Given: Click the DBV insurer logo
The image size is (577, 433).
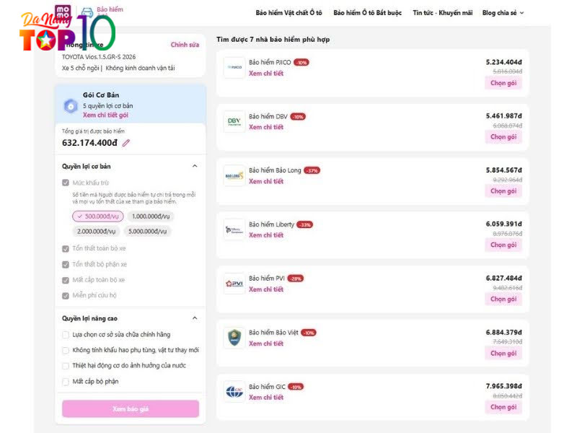Looking at the screenshot, I should tap(234, 121).
